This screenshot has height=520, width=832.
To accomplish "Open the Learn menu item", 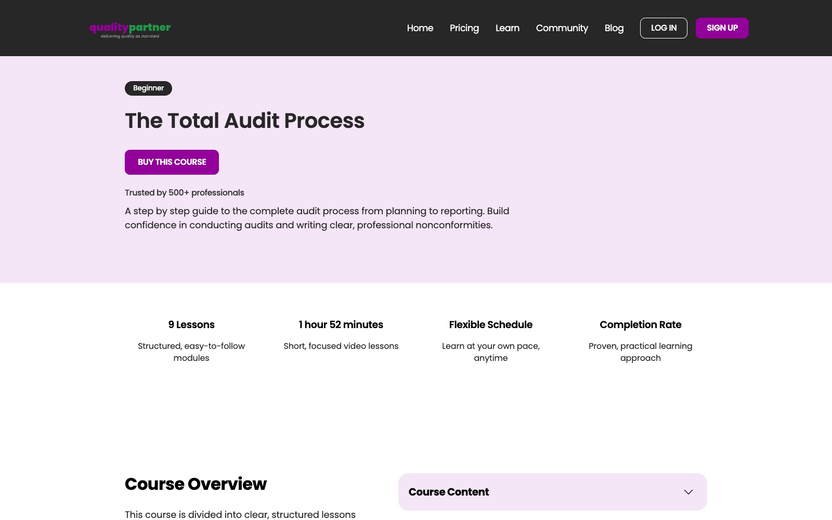I will [508, 28].
